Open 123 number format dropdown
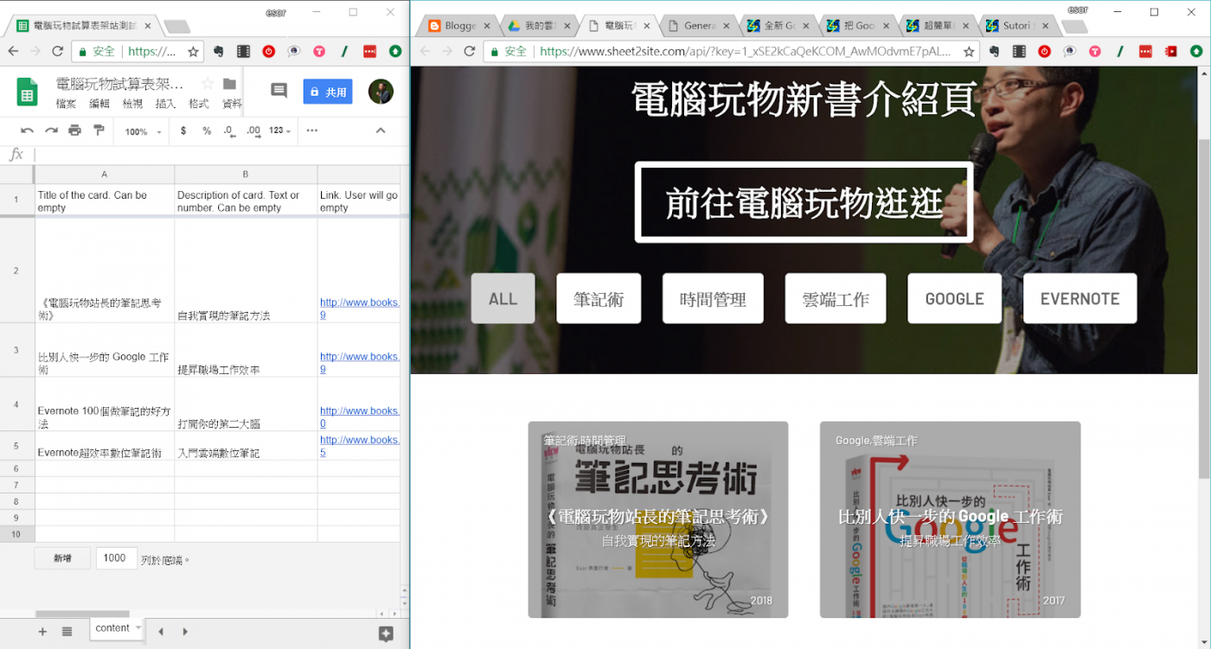Image resolution: width=1211 pixels, height=649 pixels. pyautogui.click(x=279, y=130)
